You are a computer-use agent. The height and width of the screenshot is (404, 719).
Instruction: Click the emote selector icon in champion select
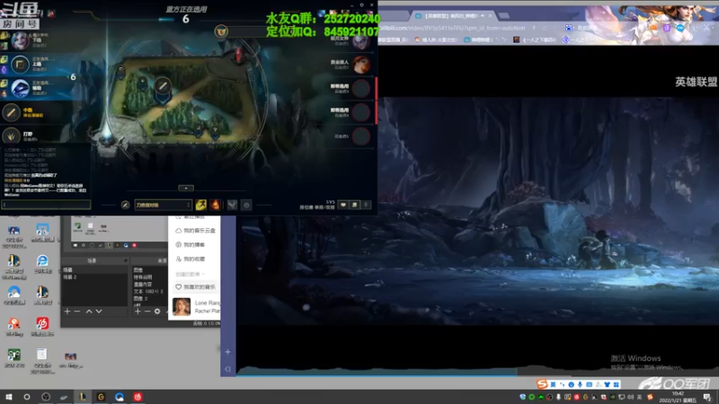(x=246, y=205)
